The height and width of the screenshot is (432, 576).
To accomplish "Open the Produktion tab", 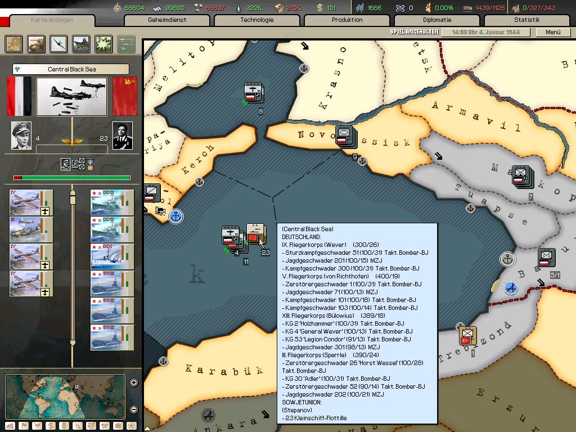I will click(x=347, y=20).
